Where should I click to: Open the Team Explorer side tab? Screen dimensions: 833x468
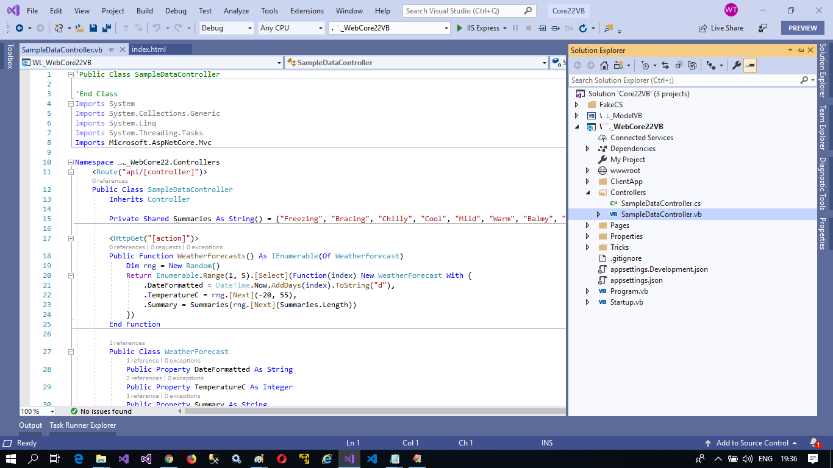click(822, 127)
